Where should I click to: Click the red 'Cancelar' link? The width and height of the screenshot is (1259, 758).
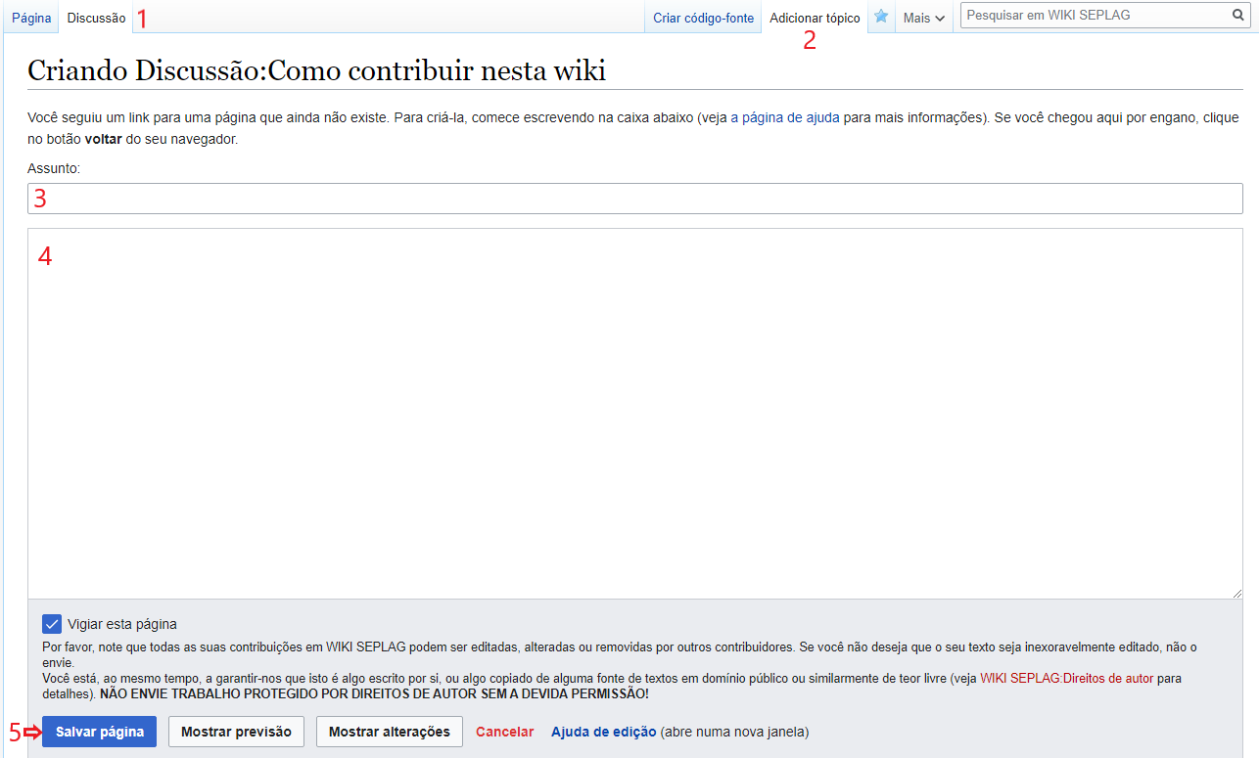(x=504, y=732)
